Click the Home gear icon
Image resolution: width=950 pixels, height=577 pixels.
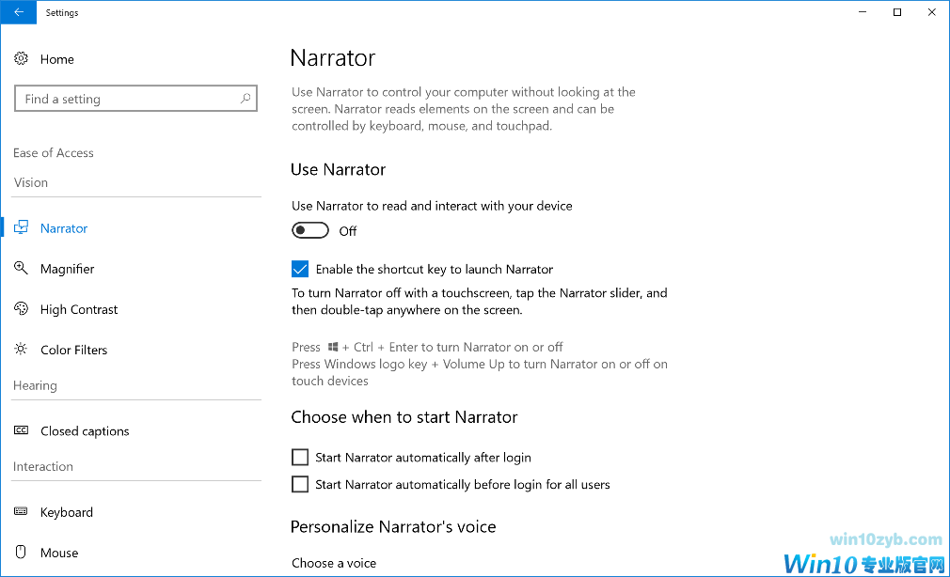click(x=21, y=59)
